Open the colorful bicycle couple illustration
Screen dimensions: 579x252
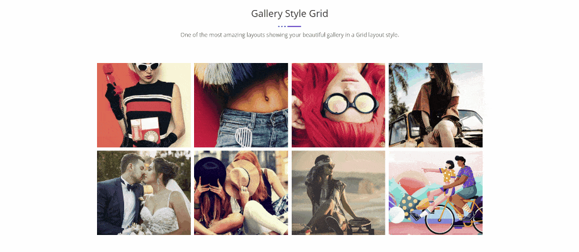(x=436, y=193)
